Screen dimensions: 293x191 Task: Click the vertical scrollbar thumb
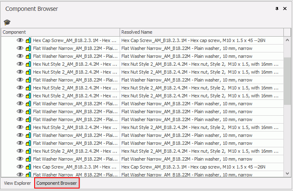pyautogui.click(x=288, y=81)
